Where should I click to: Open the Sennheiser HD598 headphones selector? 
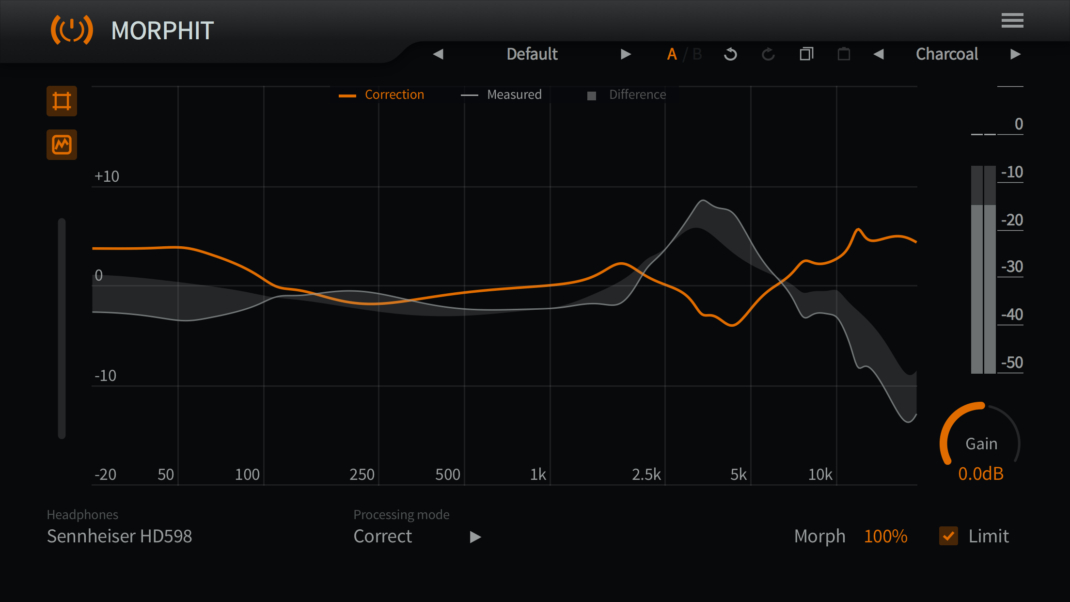(119, 537)
